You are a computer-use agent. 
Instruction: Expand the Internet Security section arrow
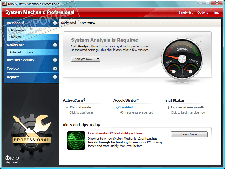coord(55,60)
